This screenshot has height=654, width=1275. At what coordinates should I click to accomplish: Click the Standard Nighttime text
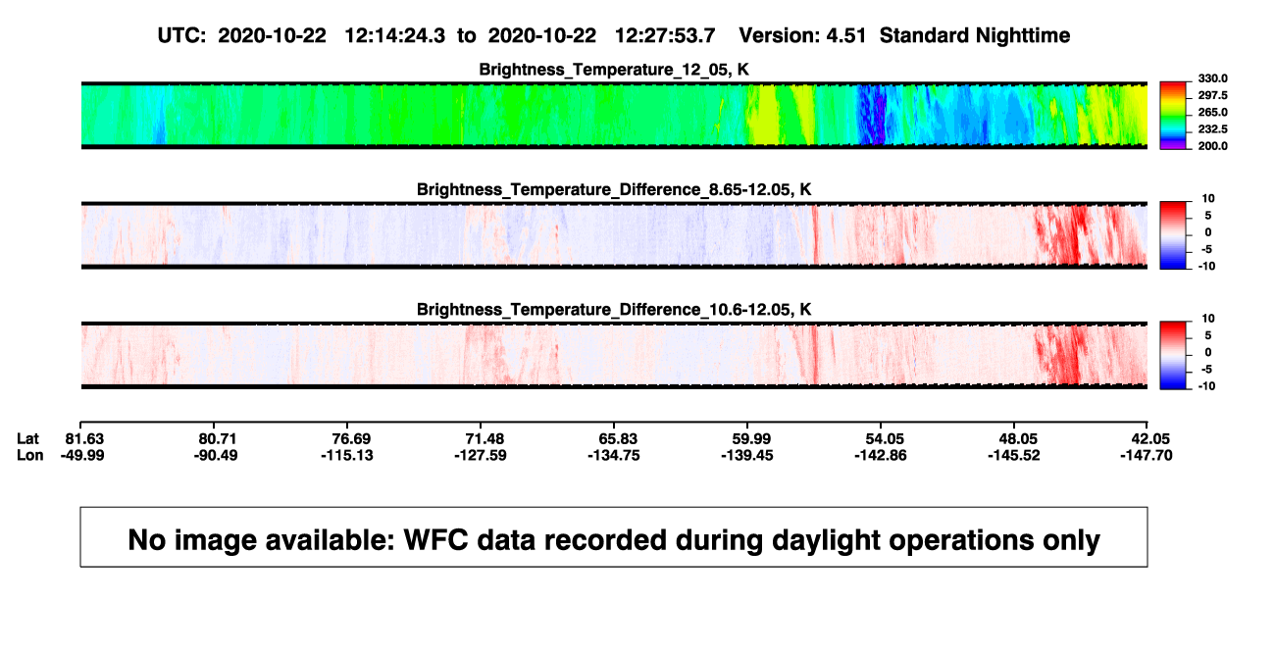[x=975, y=35]
